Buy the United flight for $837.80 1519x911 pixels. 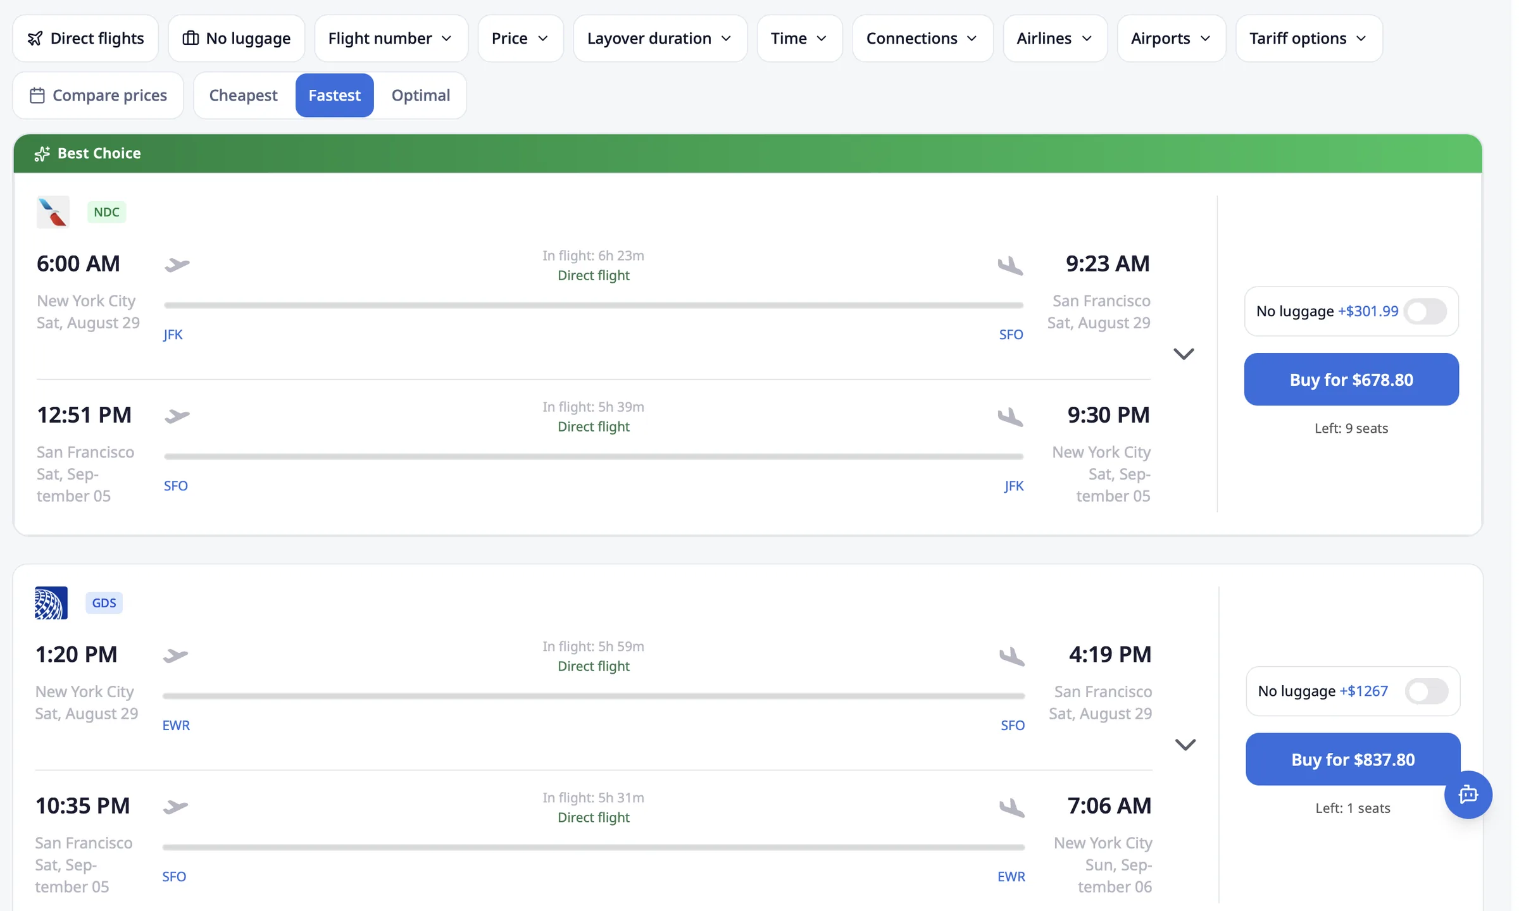(x=1353, y=759)
